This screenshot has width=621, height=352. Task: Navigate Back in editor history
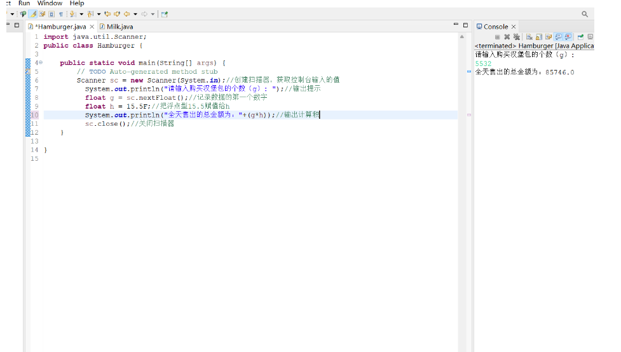[x=126, y=14]
